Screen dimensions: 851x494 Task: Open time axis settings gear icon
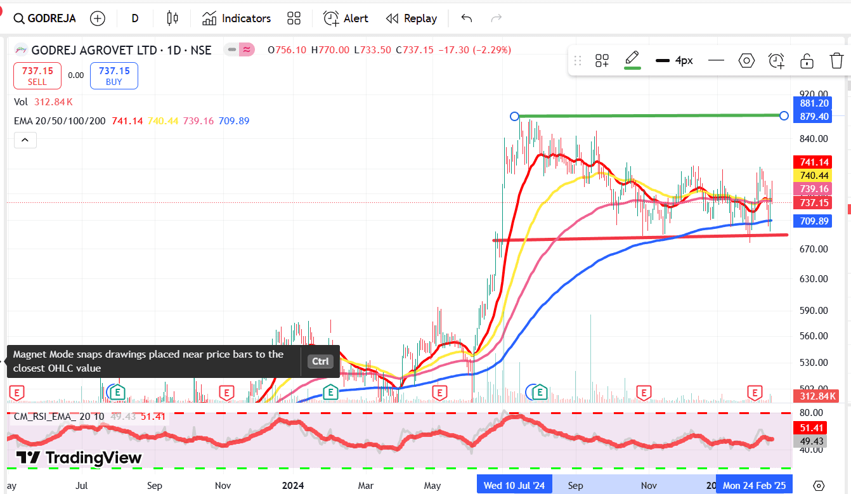click(x=819, y=486)
